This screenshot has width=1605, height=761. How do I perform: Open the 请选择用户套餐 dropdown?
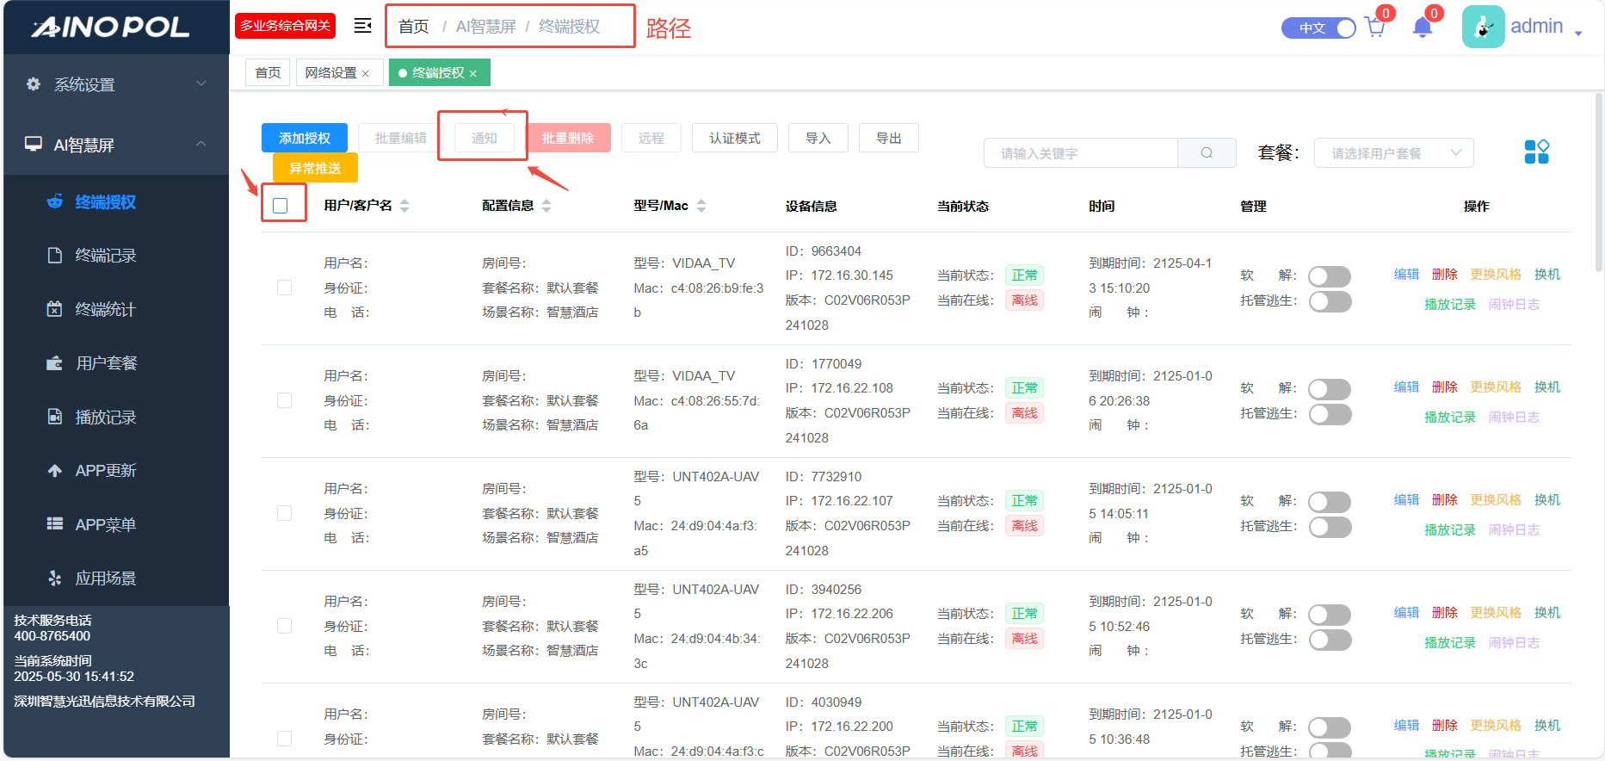click(1393, 153)
